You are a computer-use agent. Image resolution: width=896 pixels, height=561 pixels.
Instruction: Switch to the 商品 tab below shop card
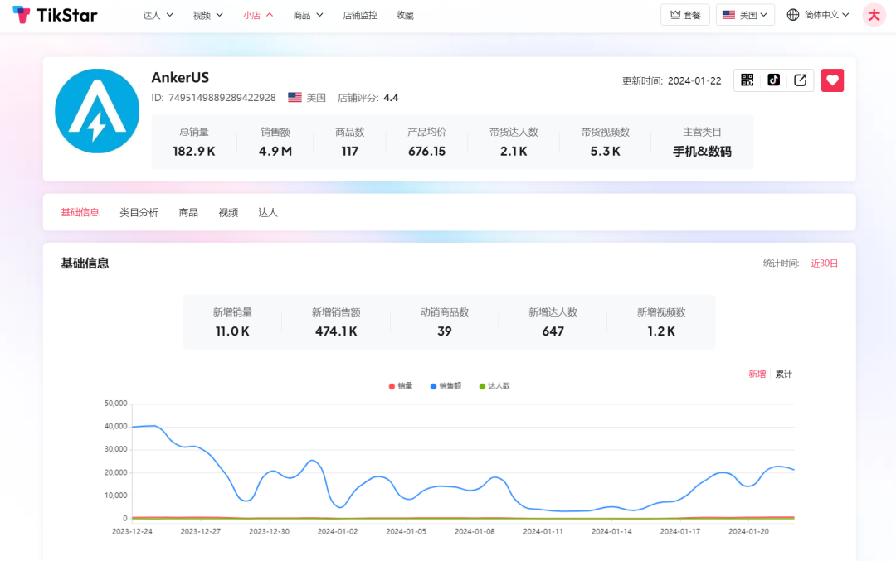(188, 212)
